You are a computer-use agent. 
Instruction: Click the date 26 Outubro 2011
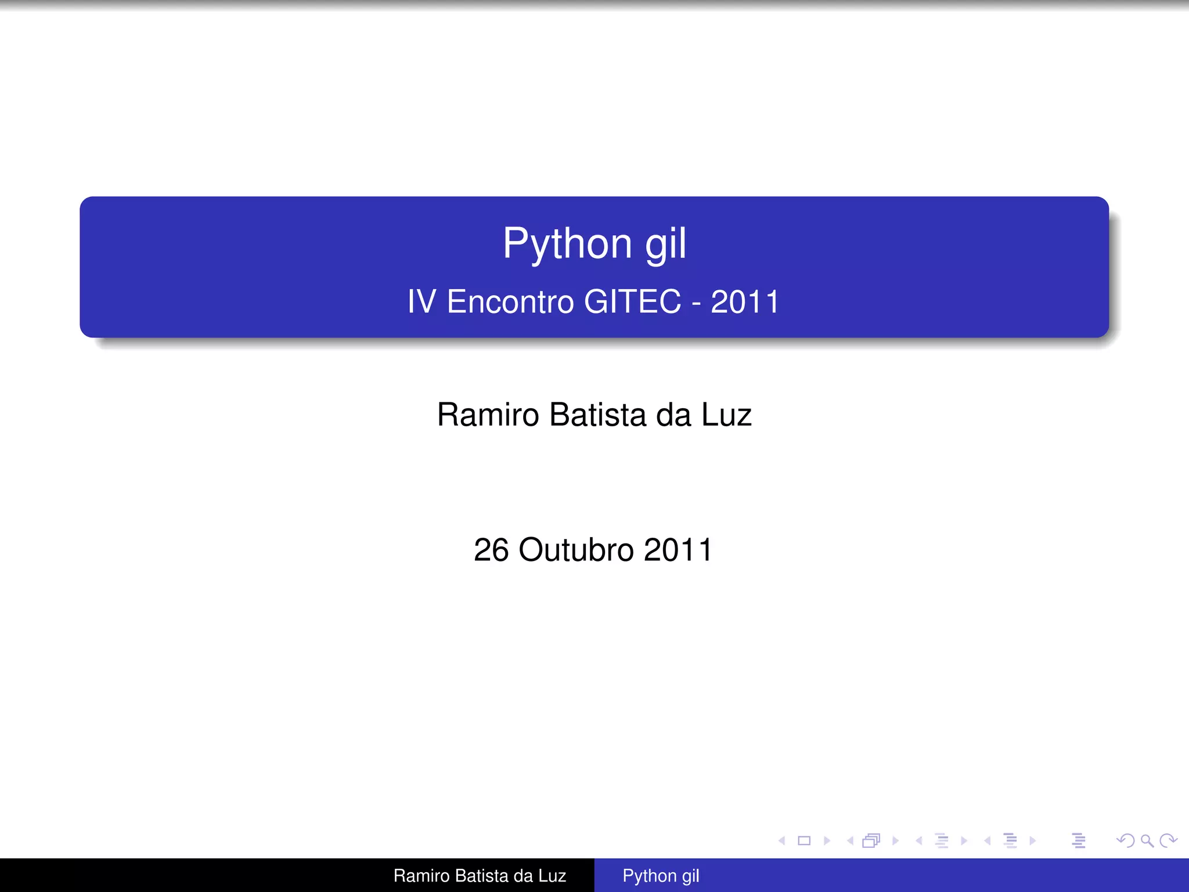pos(593,549)
